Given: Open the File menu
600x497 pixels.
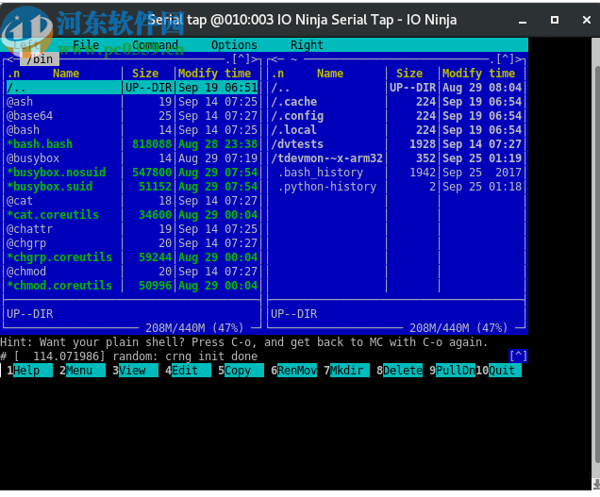Looking at the screenshot, I should click(86, 44).
